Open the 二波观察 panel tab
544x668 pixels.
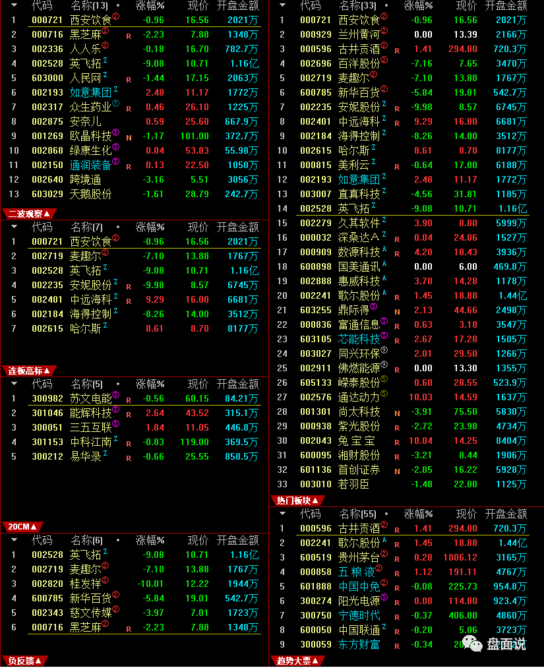29,214
